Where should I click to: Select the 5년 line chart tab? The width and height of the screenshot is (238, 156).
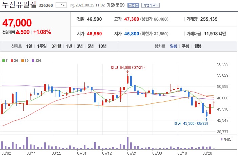(x=91, y=46)
